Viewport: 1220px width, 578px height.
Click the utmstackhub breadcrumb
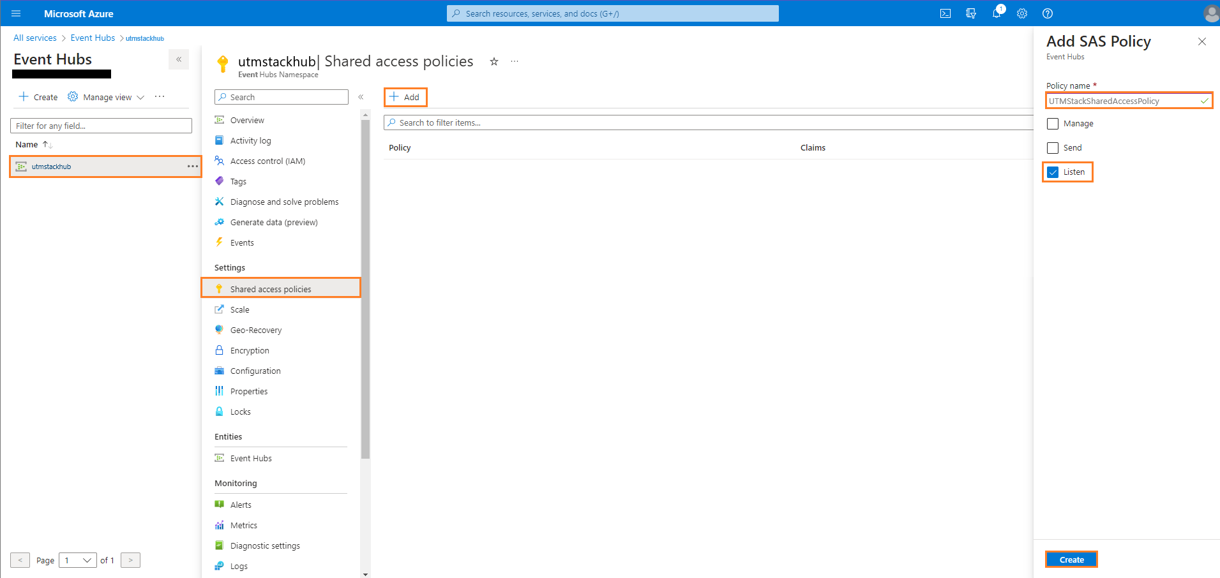[x=145, y=38]
